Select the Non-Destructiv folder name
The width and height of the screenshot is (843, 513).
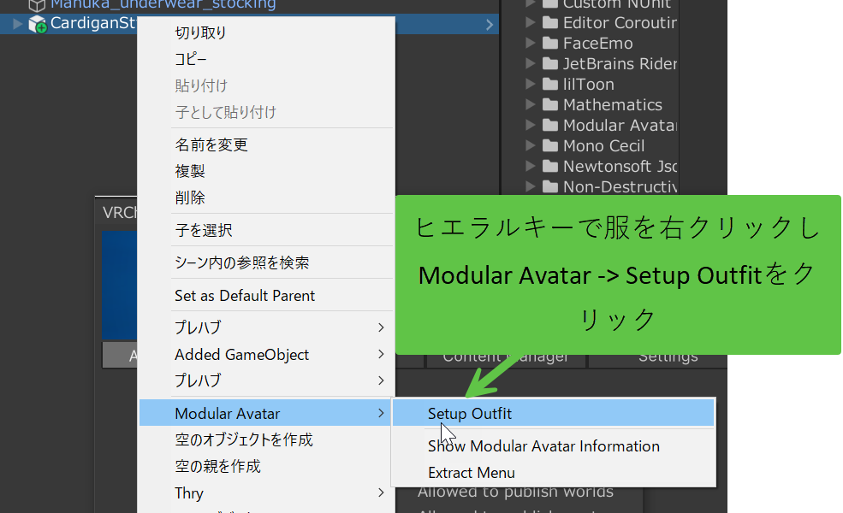(620, 186)
